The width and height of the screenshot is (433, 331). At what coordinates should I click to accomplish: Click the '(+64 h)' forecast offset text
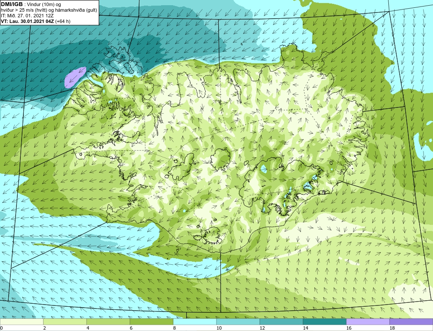pyautogui.click(x=63, y=21)
